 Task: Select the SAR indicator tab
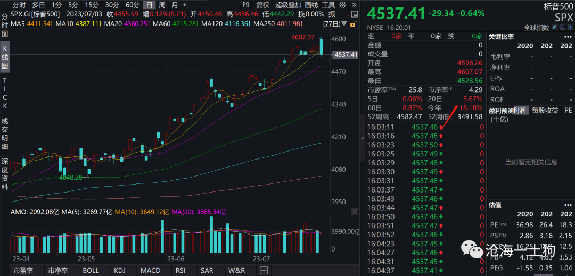[x=207, y=271]
